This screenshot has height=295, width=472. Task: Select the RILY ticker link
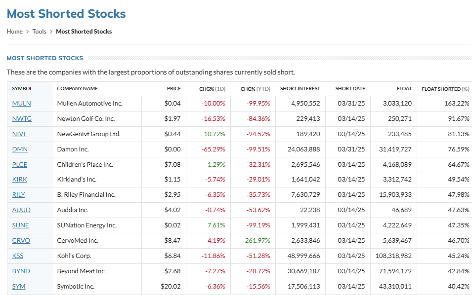pos(18,195)
